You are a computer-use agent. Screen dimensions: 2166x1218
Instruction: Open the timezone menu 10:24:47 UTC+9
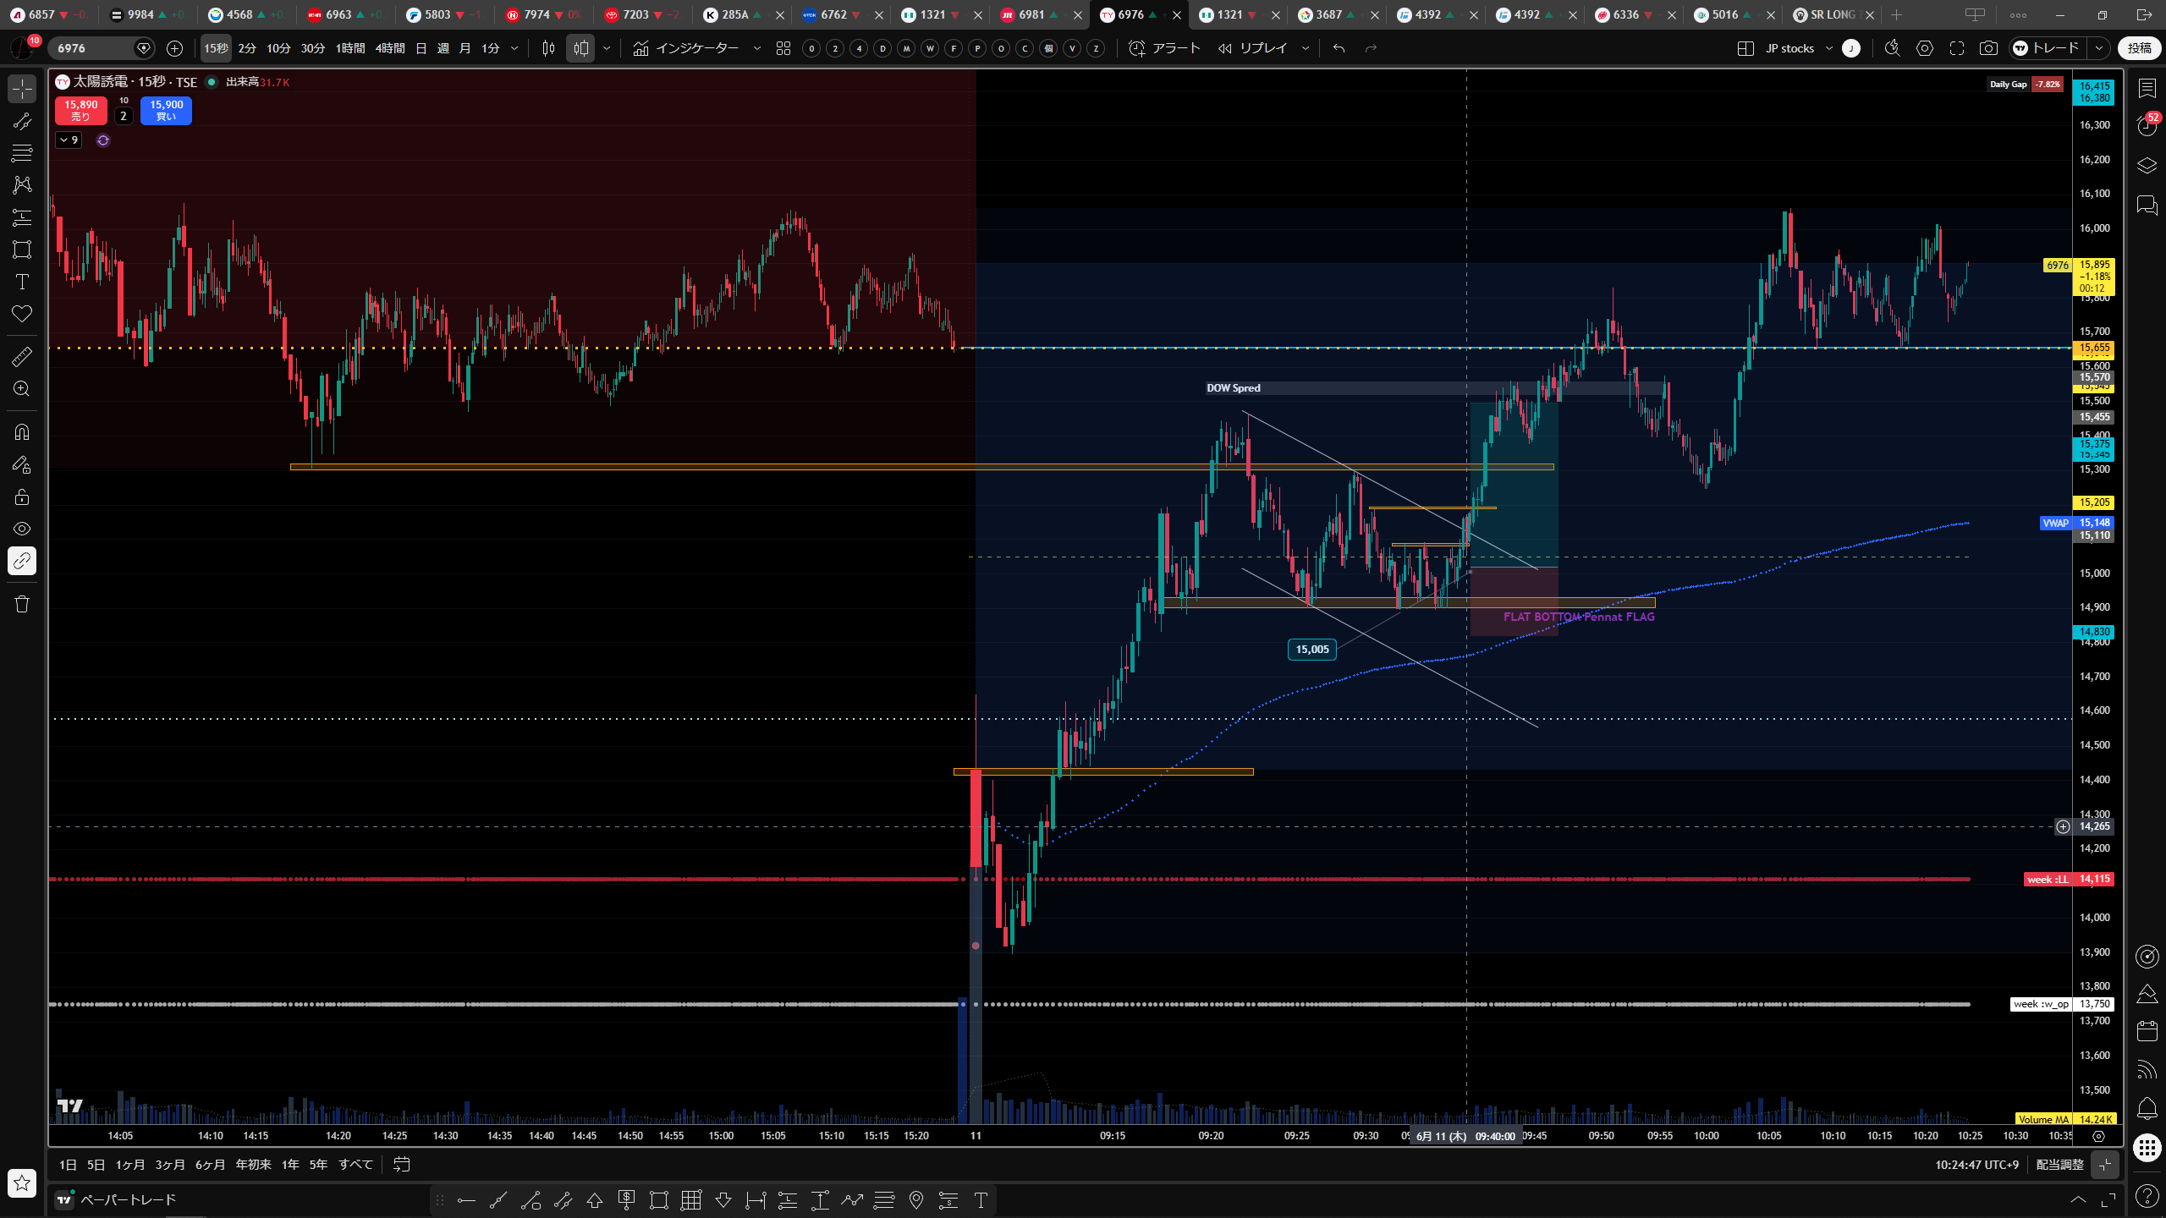[x=1976, y=1165]
